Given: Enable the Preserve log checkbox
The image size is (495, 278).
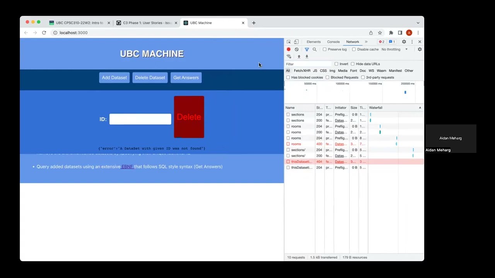Looking at the screenshot, I should pos(324,49).
